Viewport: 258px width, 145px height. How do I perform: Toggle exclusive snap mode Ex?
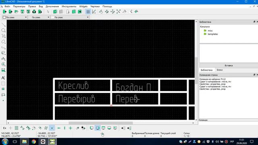(4, 128)
